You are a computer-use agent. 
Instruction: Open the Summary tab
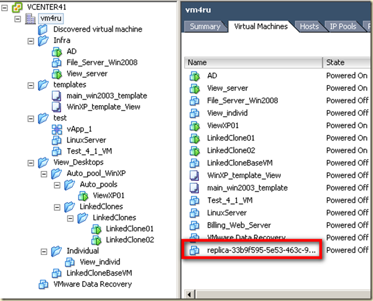point(205,26)
